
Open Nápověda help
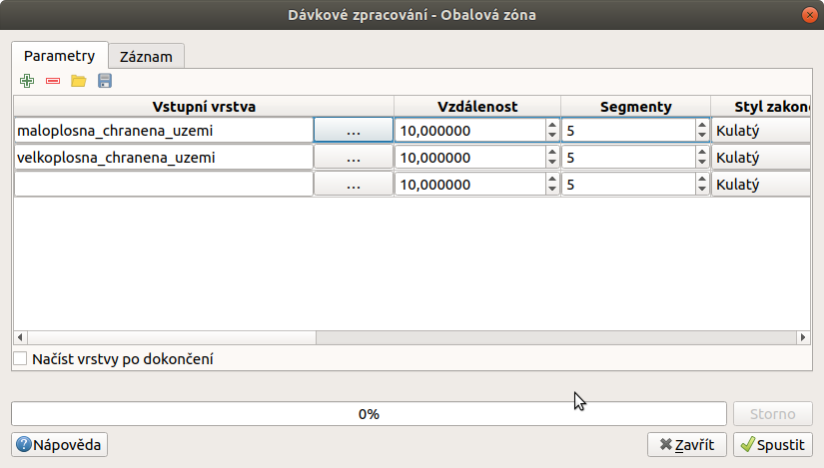59,445
